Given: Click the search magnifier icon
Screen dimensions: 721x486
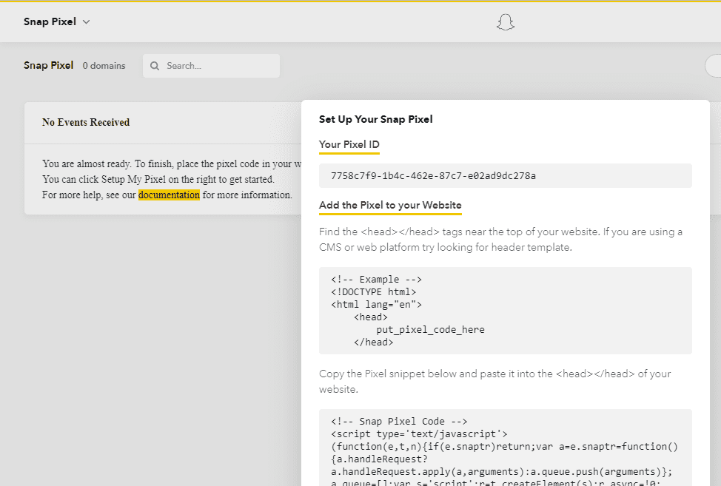Looking at the screenshot, I should (155, 66).
